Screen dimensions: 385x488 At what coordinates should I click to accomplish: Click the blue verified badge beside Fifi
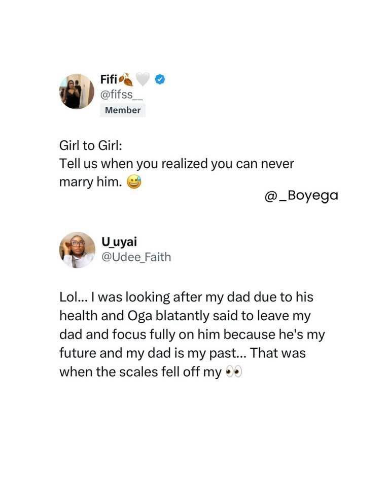[x=160, y=79]
